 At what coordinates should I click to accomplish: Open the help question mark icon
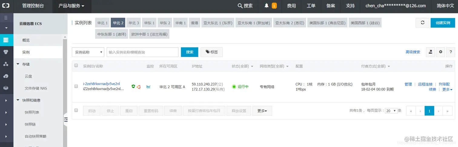(451, 52)
